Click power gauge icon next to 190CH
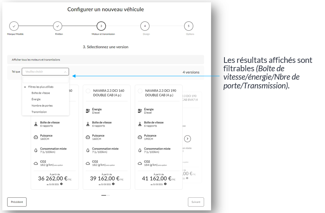This screenshot has height=213, width=325. pyautogui.click(x=140, y=137)
